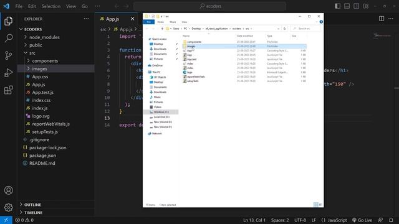Open Run and Debug view icon
The height and width of the screenshot is (224, 399).
pos(8,73)
